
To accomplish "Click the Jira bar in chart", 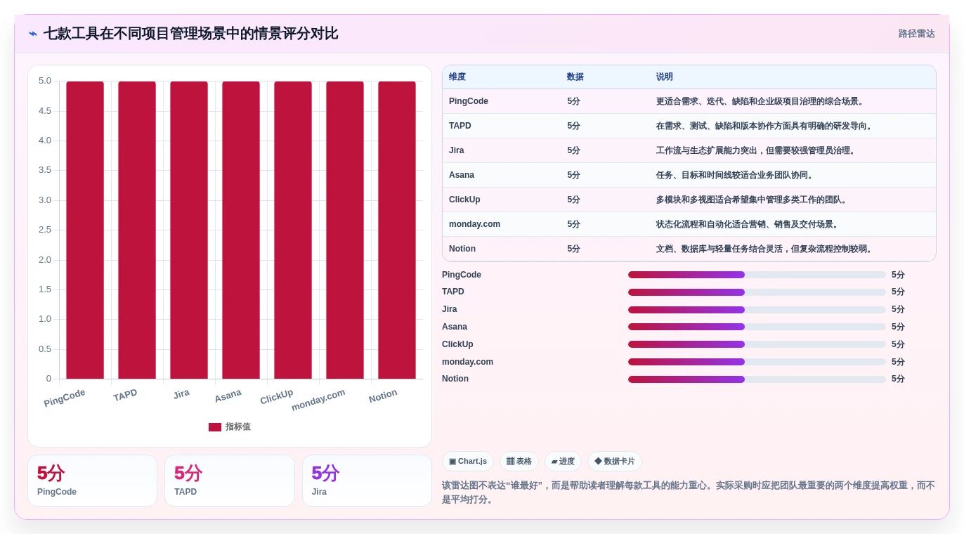I will [x=189, y=230].
